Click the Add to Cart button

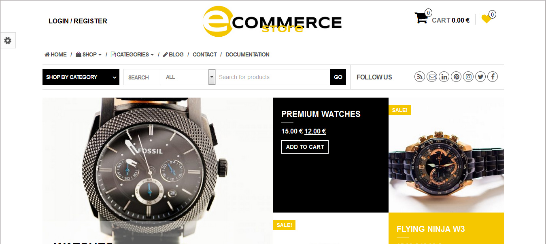click(x=305, y=147)
